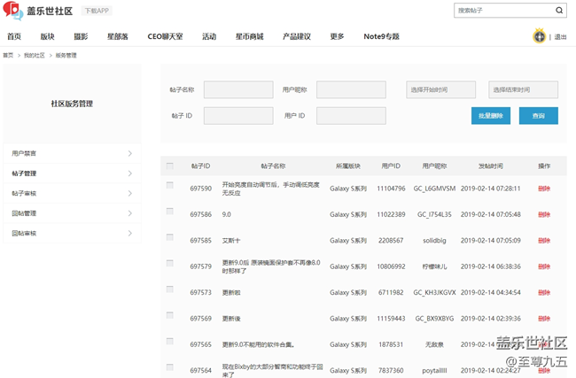
Task: Click the search magnifier icon
Action: point(559,11)
